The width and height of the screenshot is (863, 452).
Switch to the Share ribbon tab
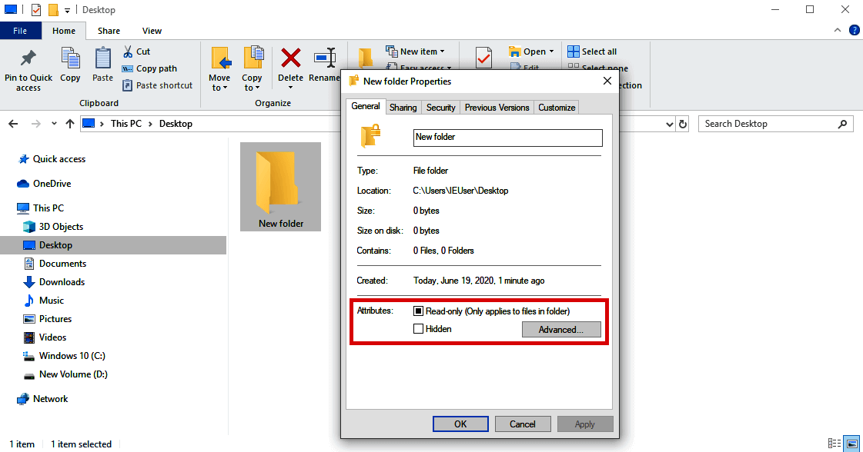[x=109, y=30]
